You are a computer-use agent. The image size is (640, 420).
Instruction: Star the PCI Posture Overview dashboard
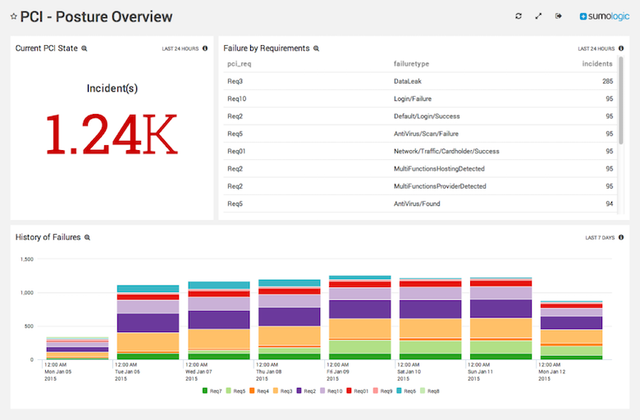13,16
